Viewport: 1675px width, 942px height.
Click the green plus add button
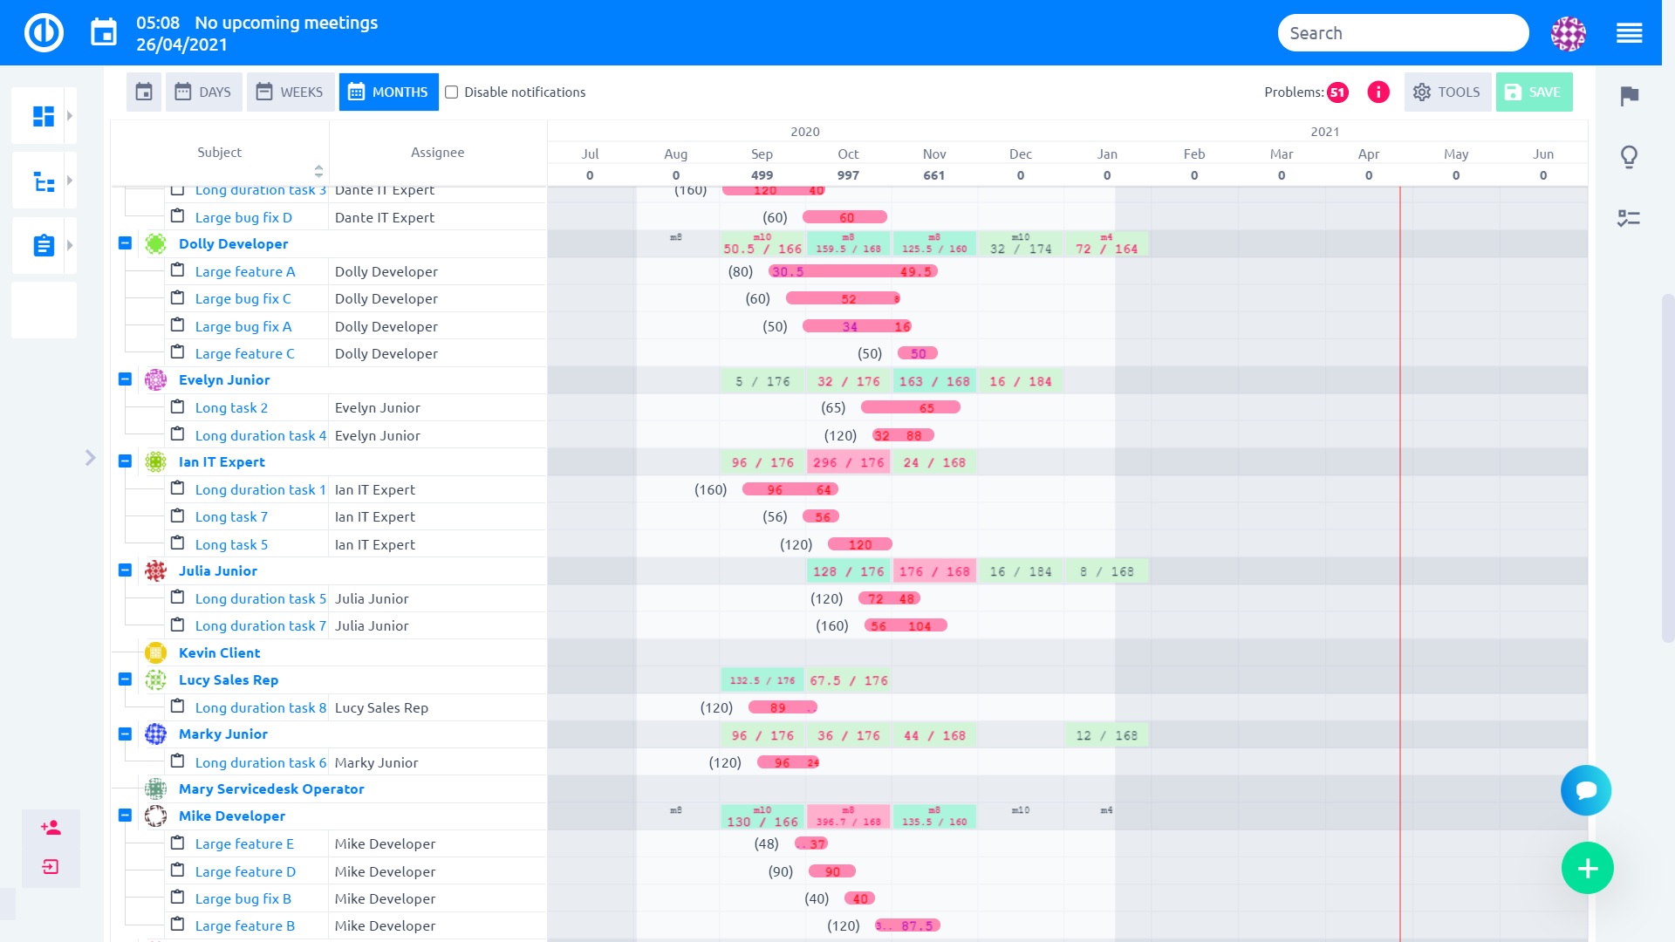(x=1587, y=868)
